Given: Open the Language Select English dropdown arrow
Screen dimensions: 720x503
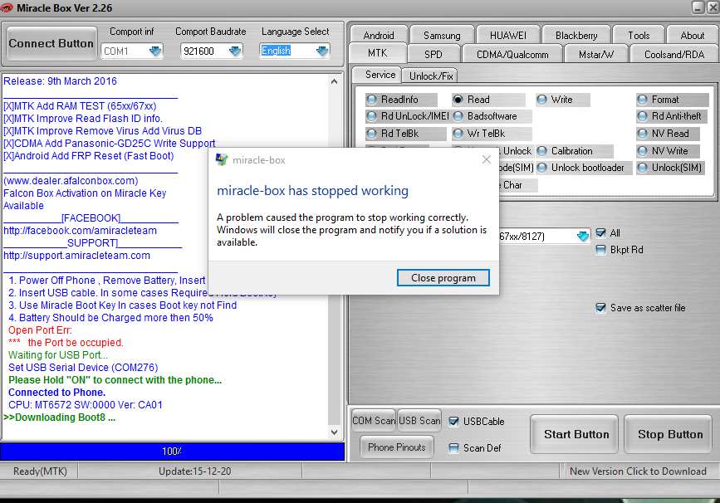Looking at the screenshot, I should tap(322, 51).
